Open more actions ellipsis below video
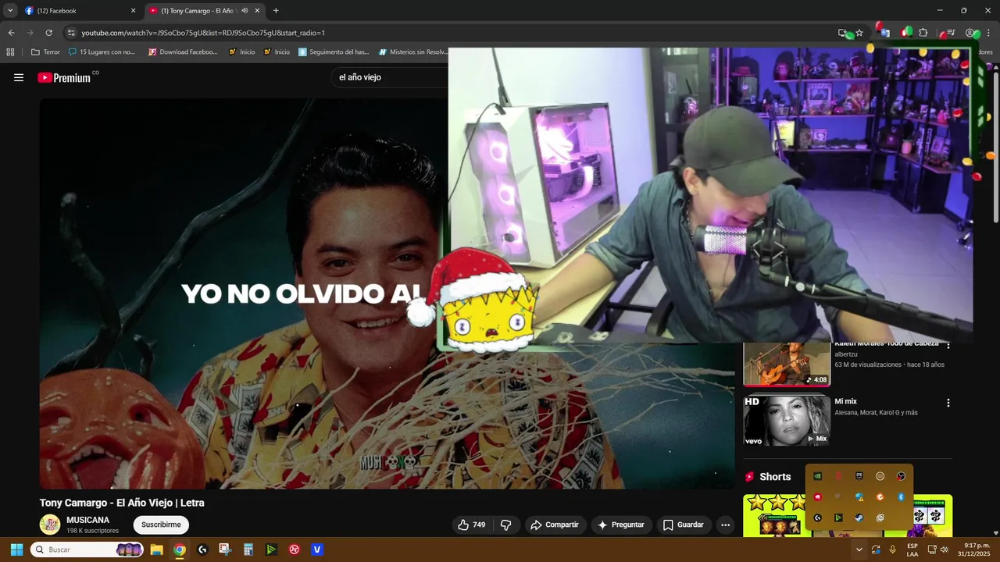This screenshot has height=562, width=1000. 725,525
